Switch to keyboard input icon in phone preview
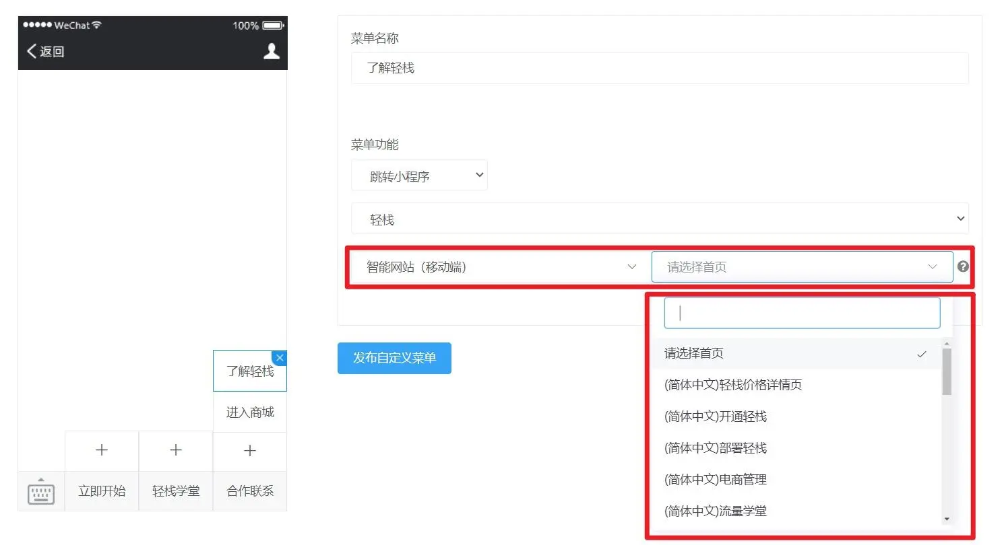 [x=41, y=492]
